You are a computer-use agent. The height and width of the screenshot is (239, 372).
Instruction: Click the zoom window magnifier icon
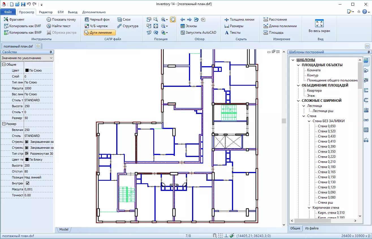click(x=156, y=20)
